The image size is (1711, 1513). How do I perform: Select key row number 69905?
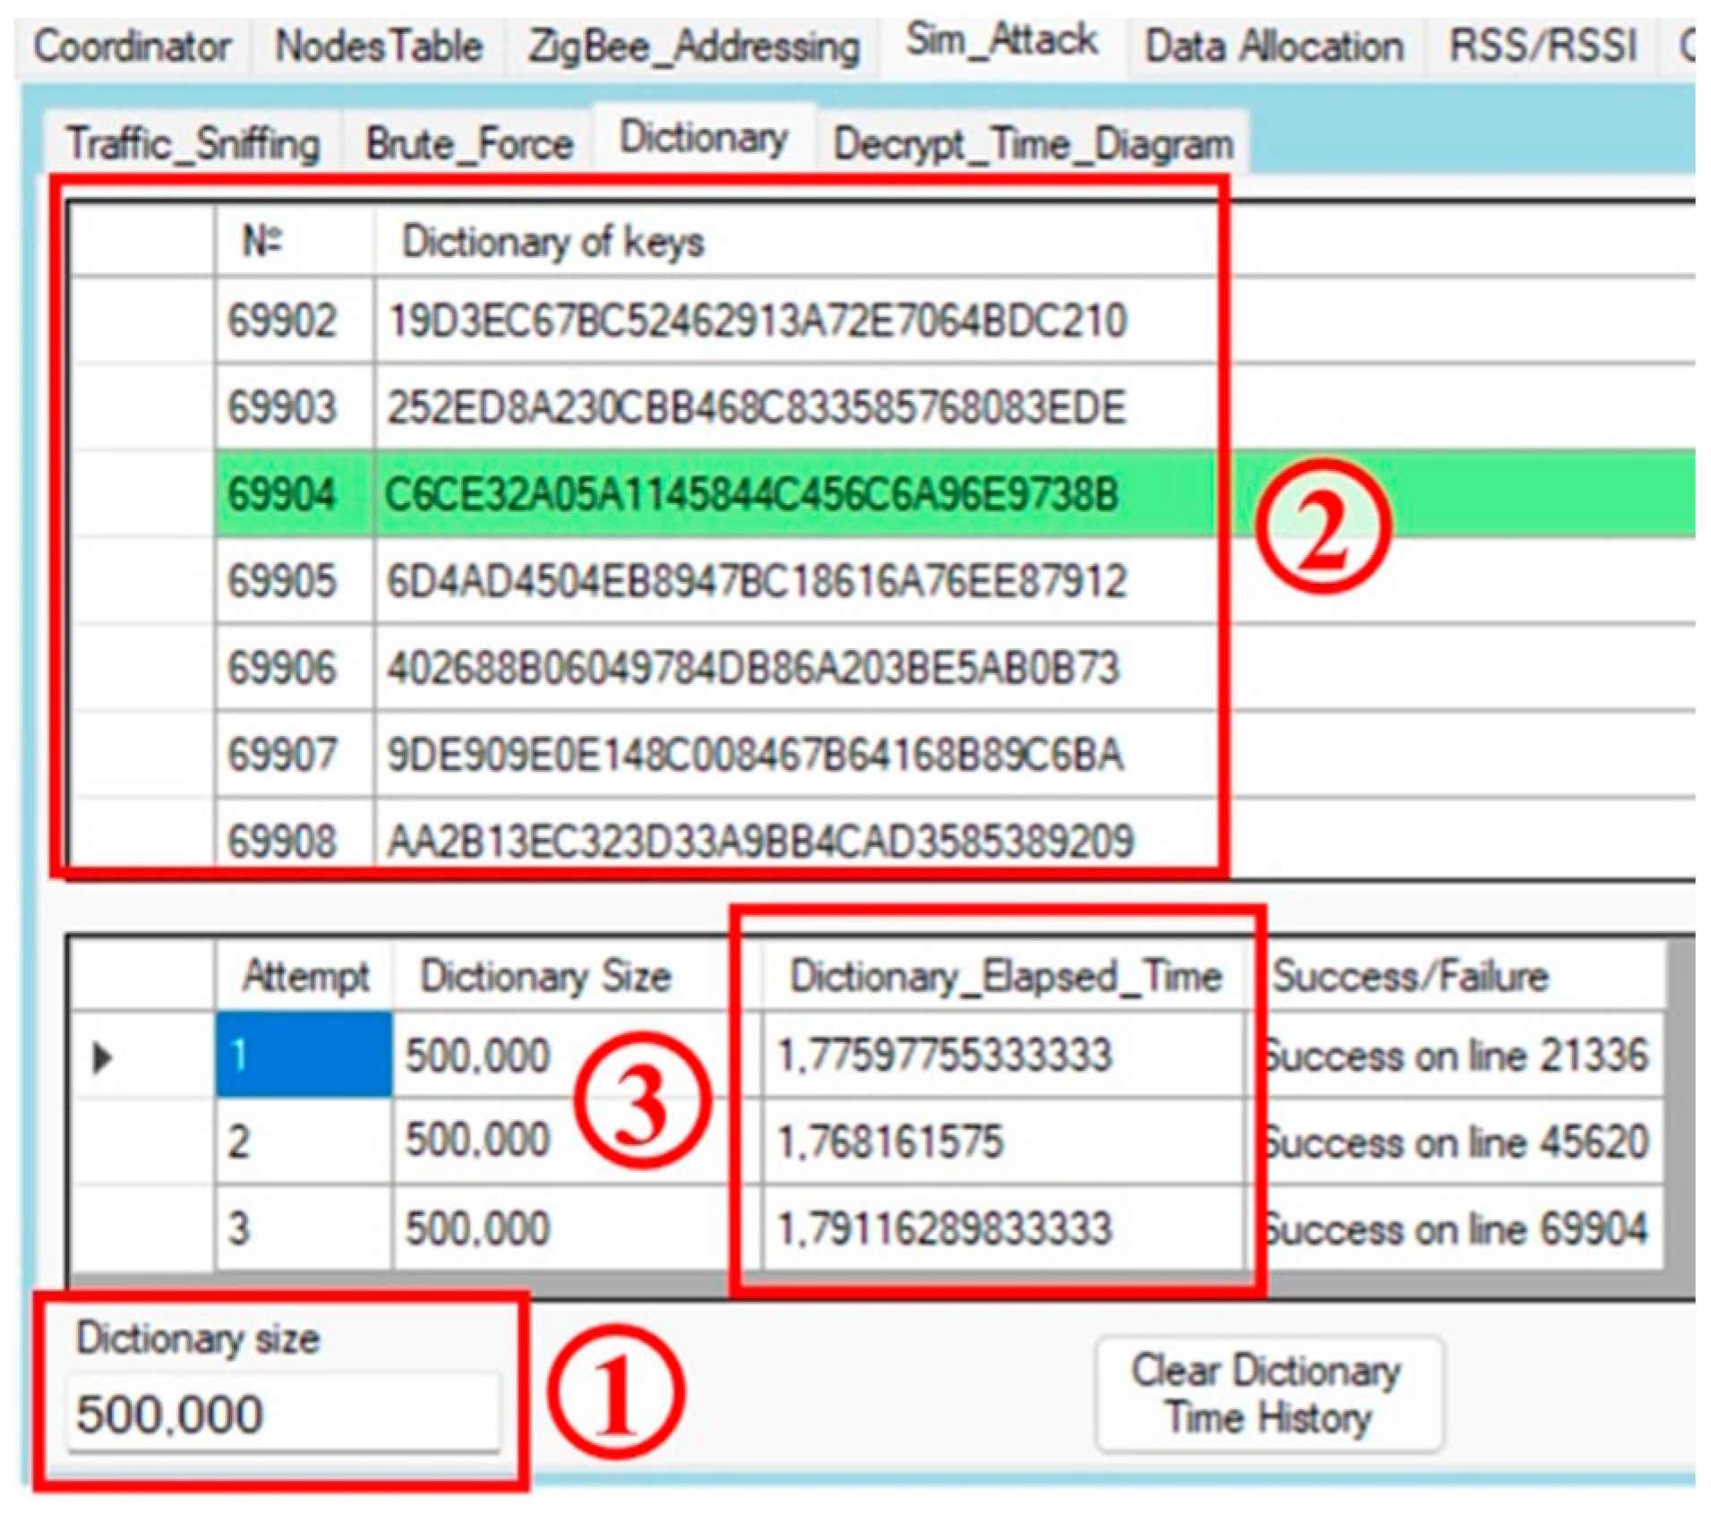pos(282,581)
